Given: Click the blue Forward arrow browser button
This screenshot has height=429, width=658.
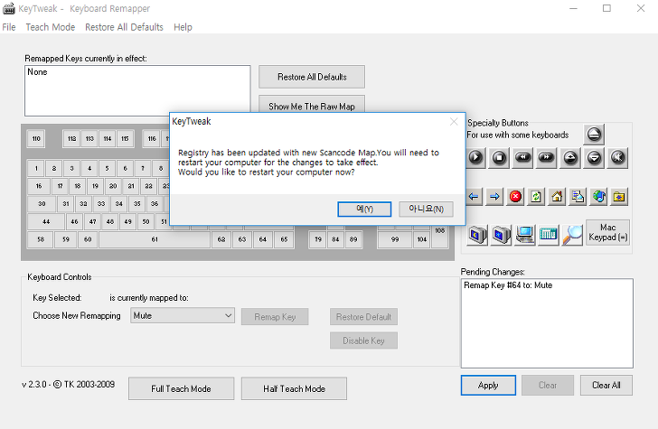Looking at the screenshot, I should (494, 197).
